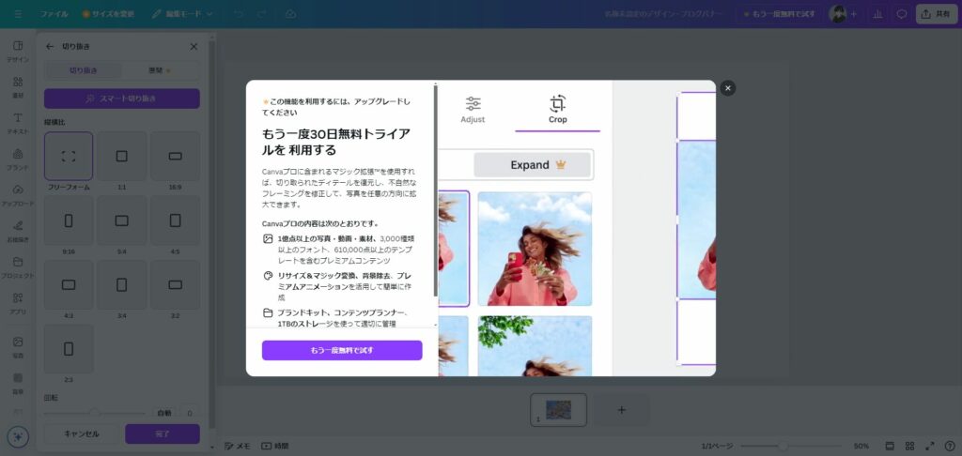Click the cloud save status icon
Screen dimensions: 962x456
[x=291, y=13]
